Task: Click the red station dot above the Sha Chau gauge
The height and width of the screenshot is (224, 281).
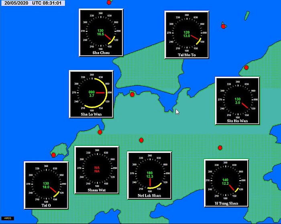Action: 109,2
